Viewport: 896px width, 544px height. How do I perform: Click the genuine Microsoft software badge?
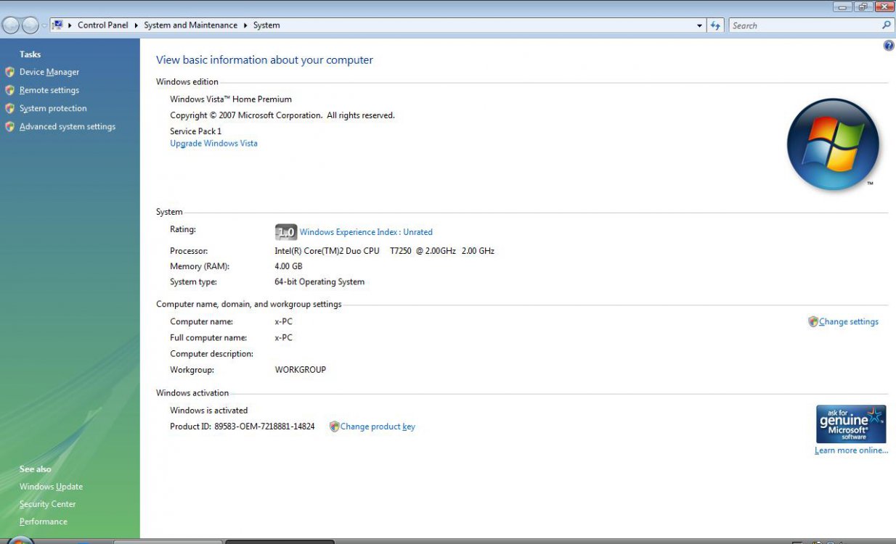click(851, 424)
